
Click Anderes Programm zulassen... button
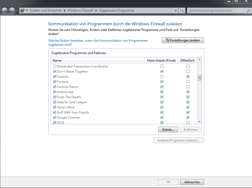[178, 140]
